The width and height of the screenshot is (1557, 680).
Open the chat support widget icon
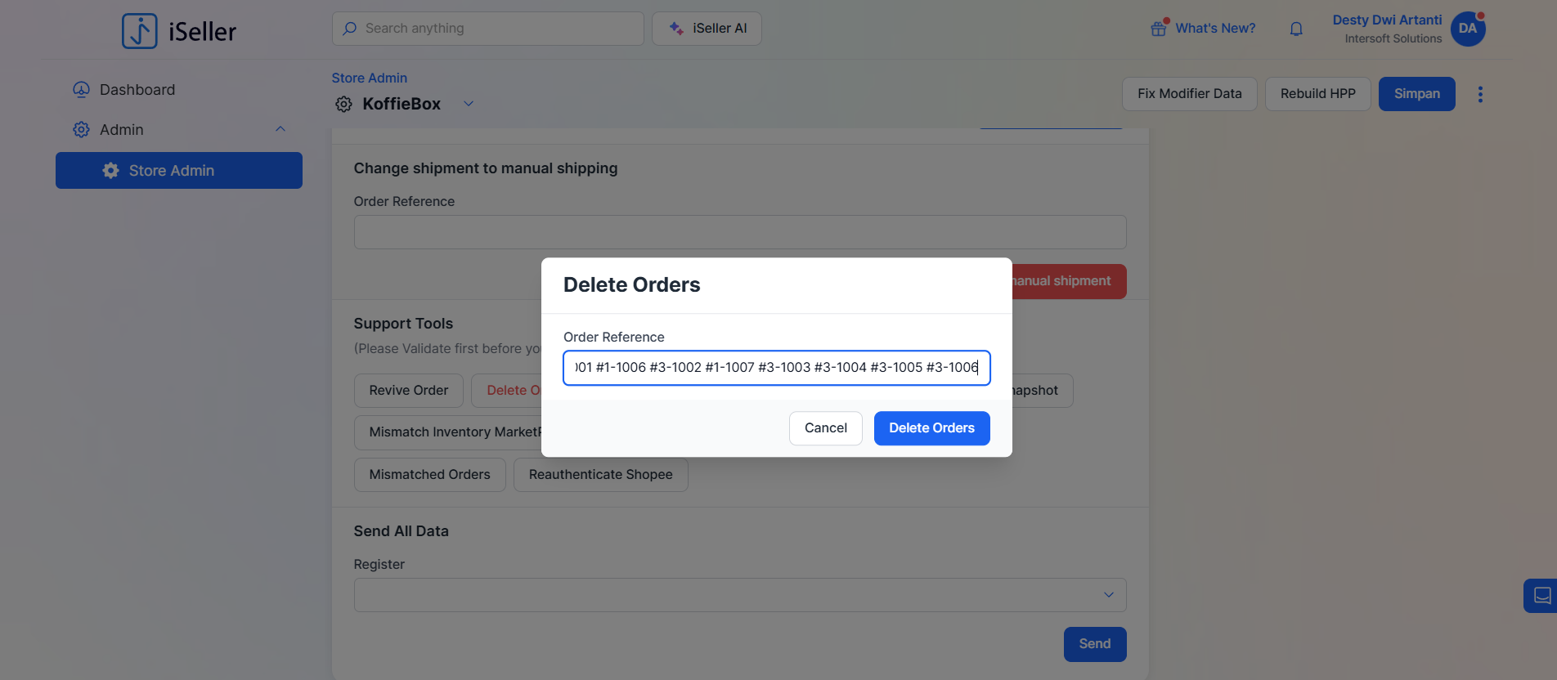pyautogui.click(x=1541, y=595)
